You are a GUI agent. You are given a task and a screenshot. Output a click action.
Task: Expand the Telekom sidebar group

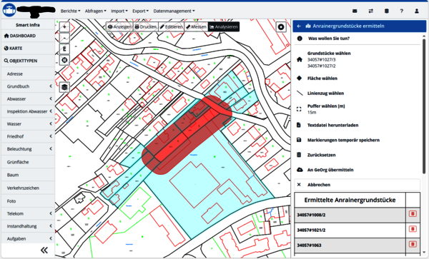pyautogui.click(x=28, y=214)
